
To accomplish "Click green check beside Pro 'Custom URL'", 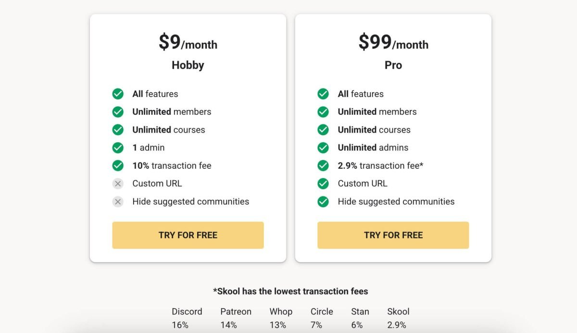I will coord(323,184).
